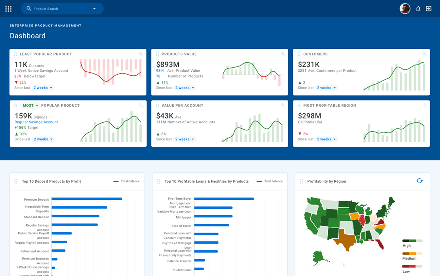440x276 pixels.
Task: Open the apps grid menu
Action: click(9, 9)
